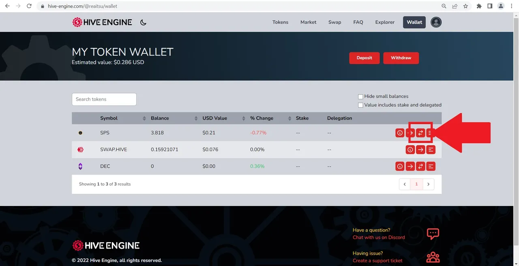Open trade market for SPS token
Screen dimensions: 519x266
[420, 133]
